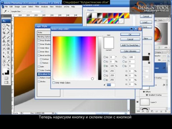Reset default colors icon in toolbox

pyautogui.click(x=3, y=74)
